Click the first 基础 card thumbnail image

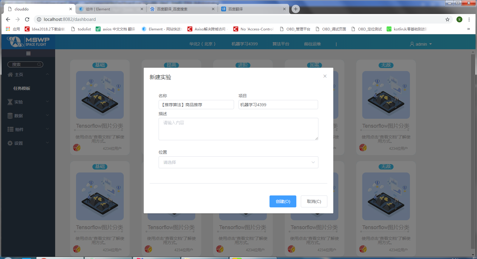pos(100,95)
